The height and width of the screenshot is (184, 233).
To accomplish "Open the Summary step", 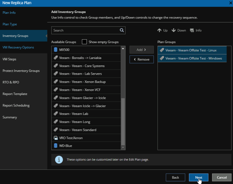I will 10,117.
